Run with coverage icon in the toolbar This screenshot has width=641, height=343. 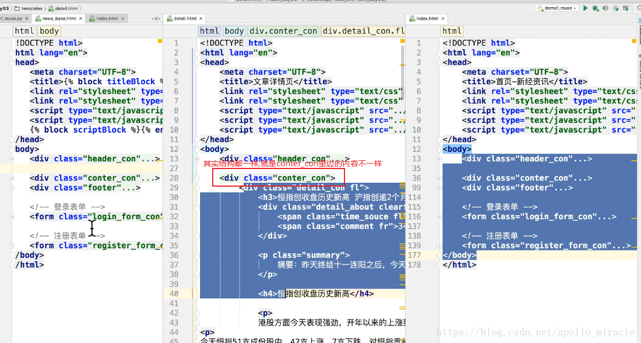(x=605, y=8)
